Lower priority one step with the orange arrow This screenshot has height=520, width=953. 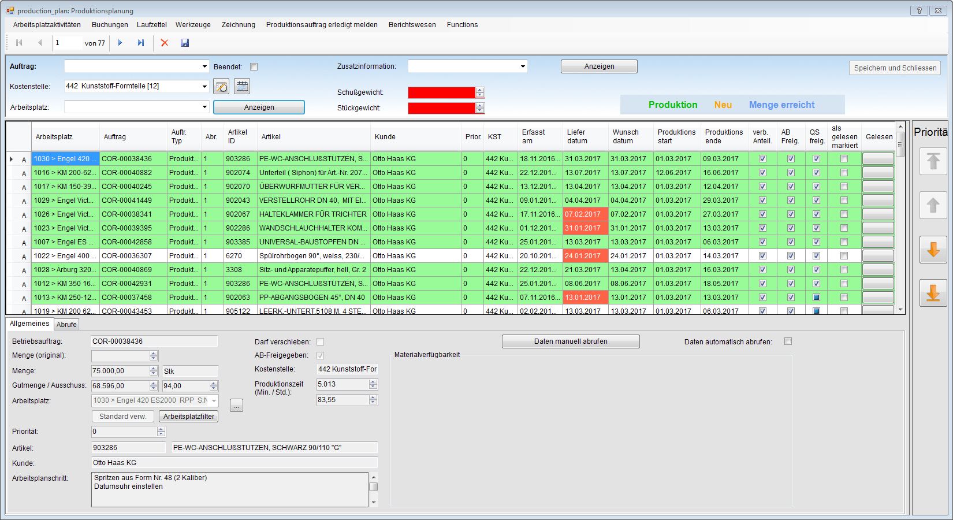(933, 250)
